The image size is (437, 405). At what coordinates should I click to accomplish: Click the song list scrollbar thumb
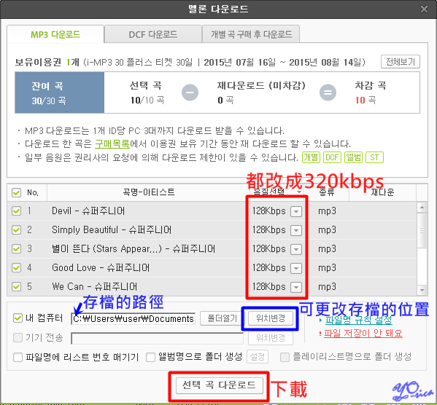[422, 230]
